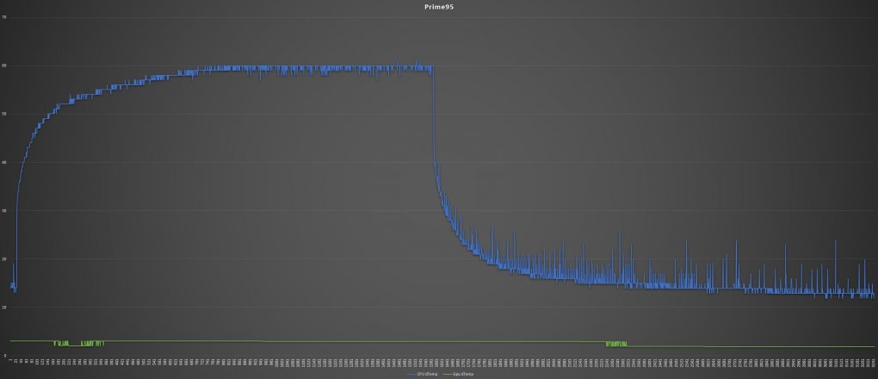878x379 pixels.
Task: Click the blue CPU dTemp legend line marker
Action: pos(412,373)
